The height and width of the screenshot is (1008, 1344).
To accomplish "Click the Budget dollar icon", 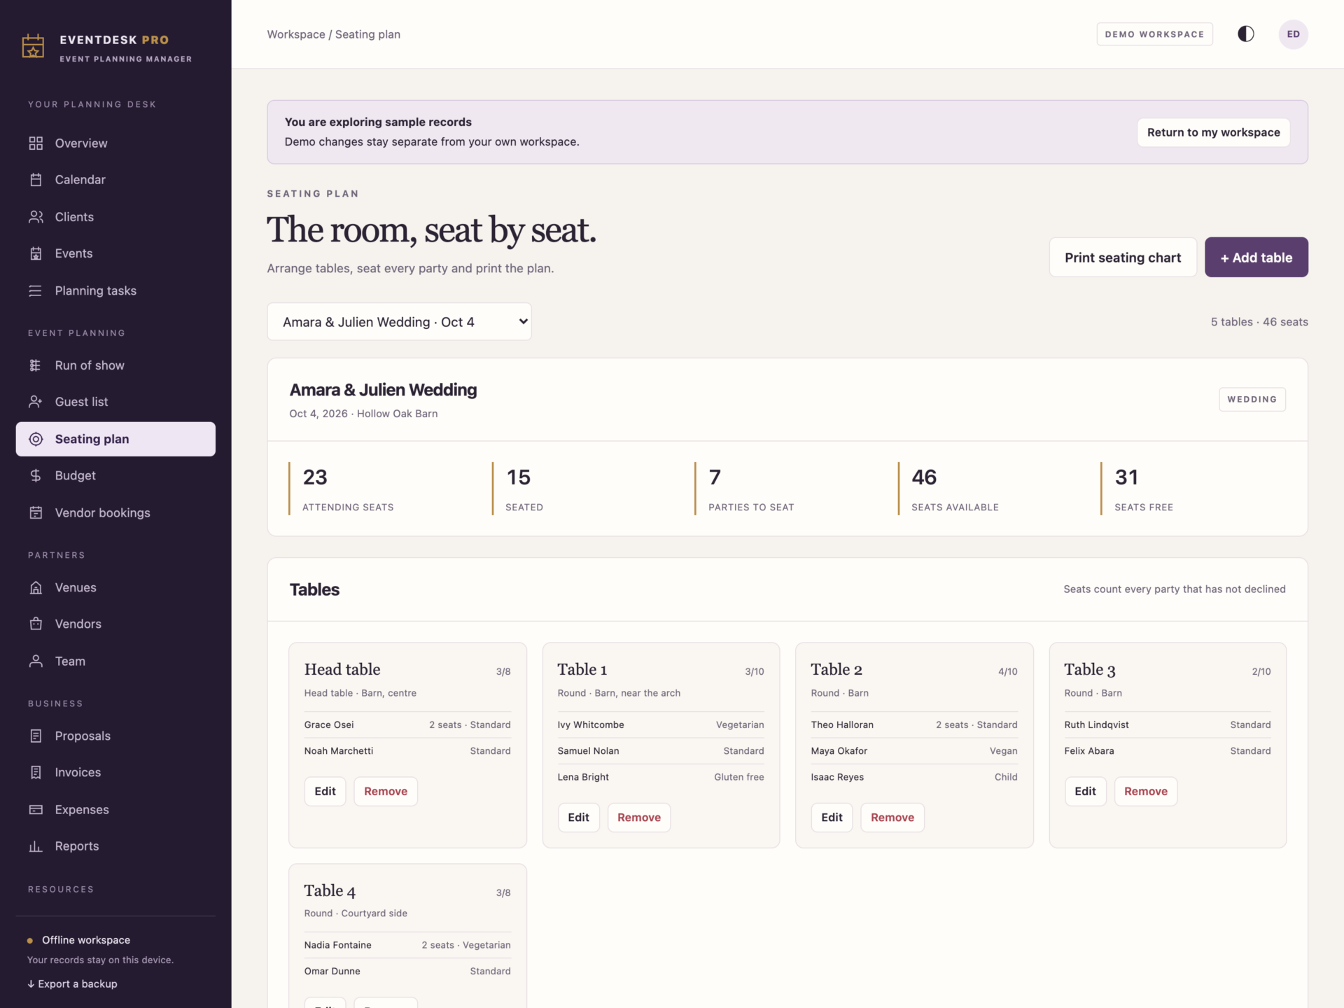I will (x=36, y=476).
